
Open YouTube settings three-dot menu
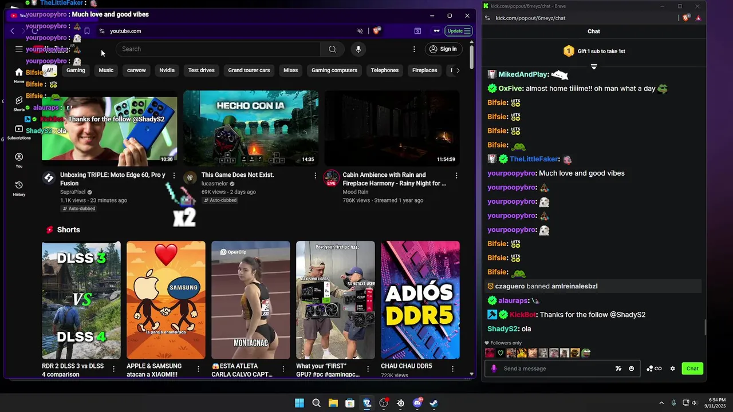click(414, 49)
